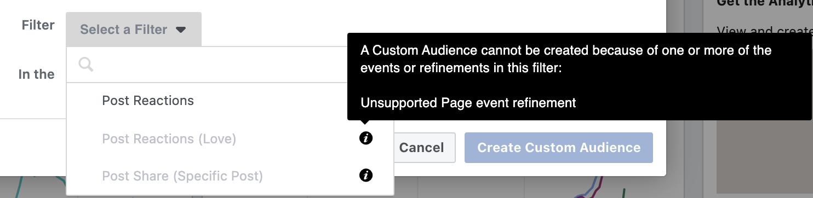Click info icon beside Post Reactions (Love)

coord(366,138)
